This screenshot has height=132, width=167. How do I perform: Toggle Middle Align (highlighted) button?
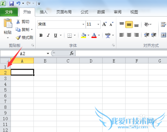[x=129, y=24]
